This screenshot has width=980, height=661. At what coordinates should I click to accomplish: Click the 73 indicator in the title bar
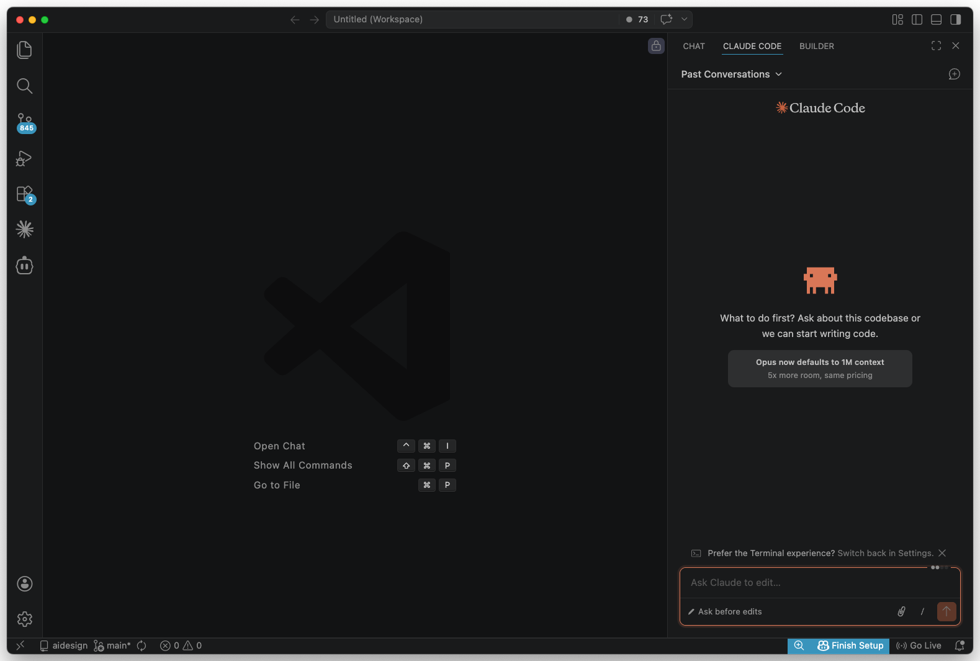(x=637, y=19)
